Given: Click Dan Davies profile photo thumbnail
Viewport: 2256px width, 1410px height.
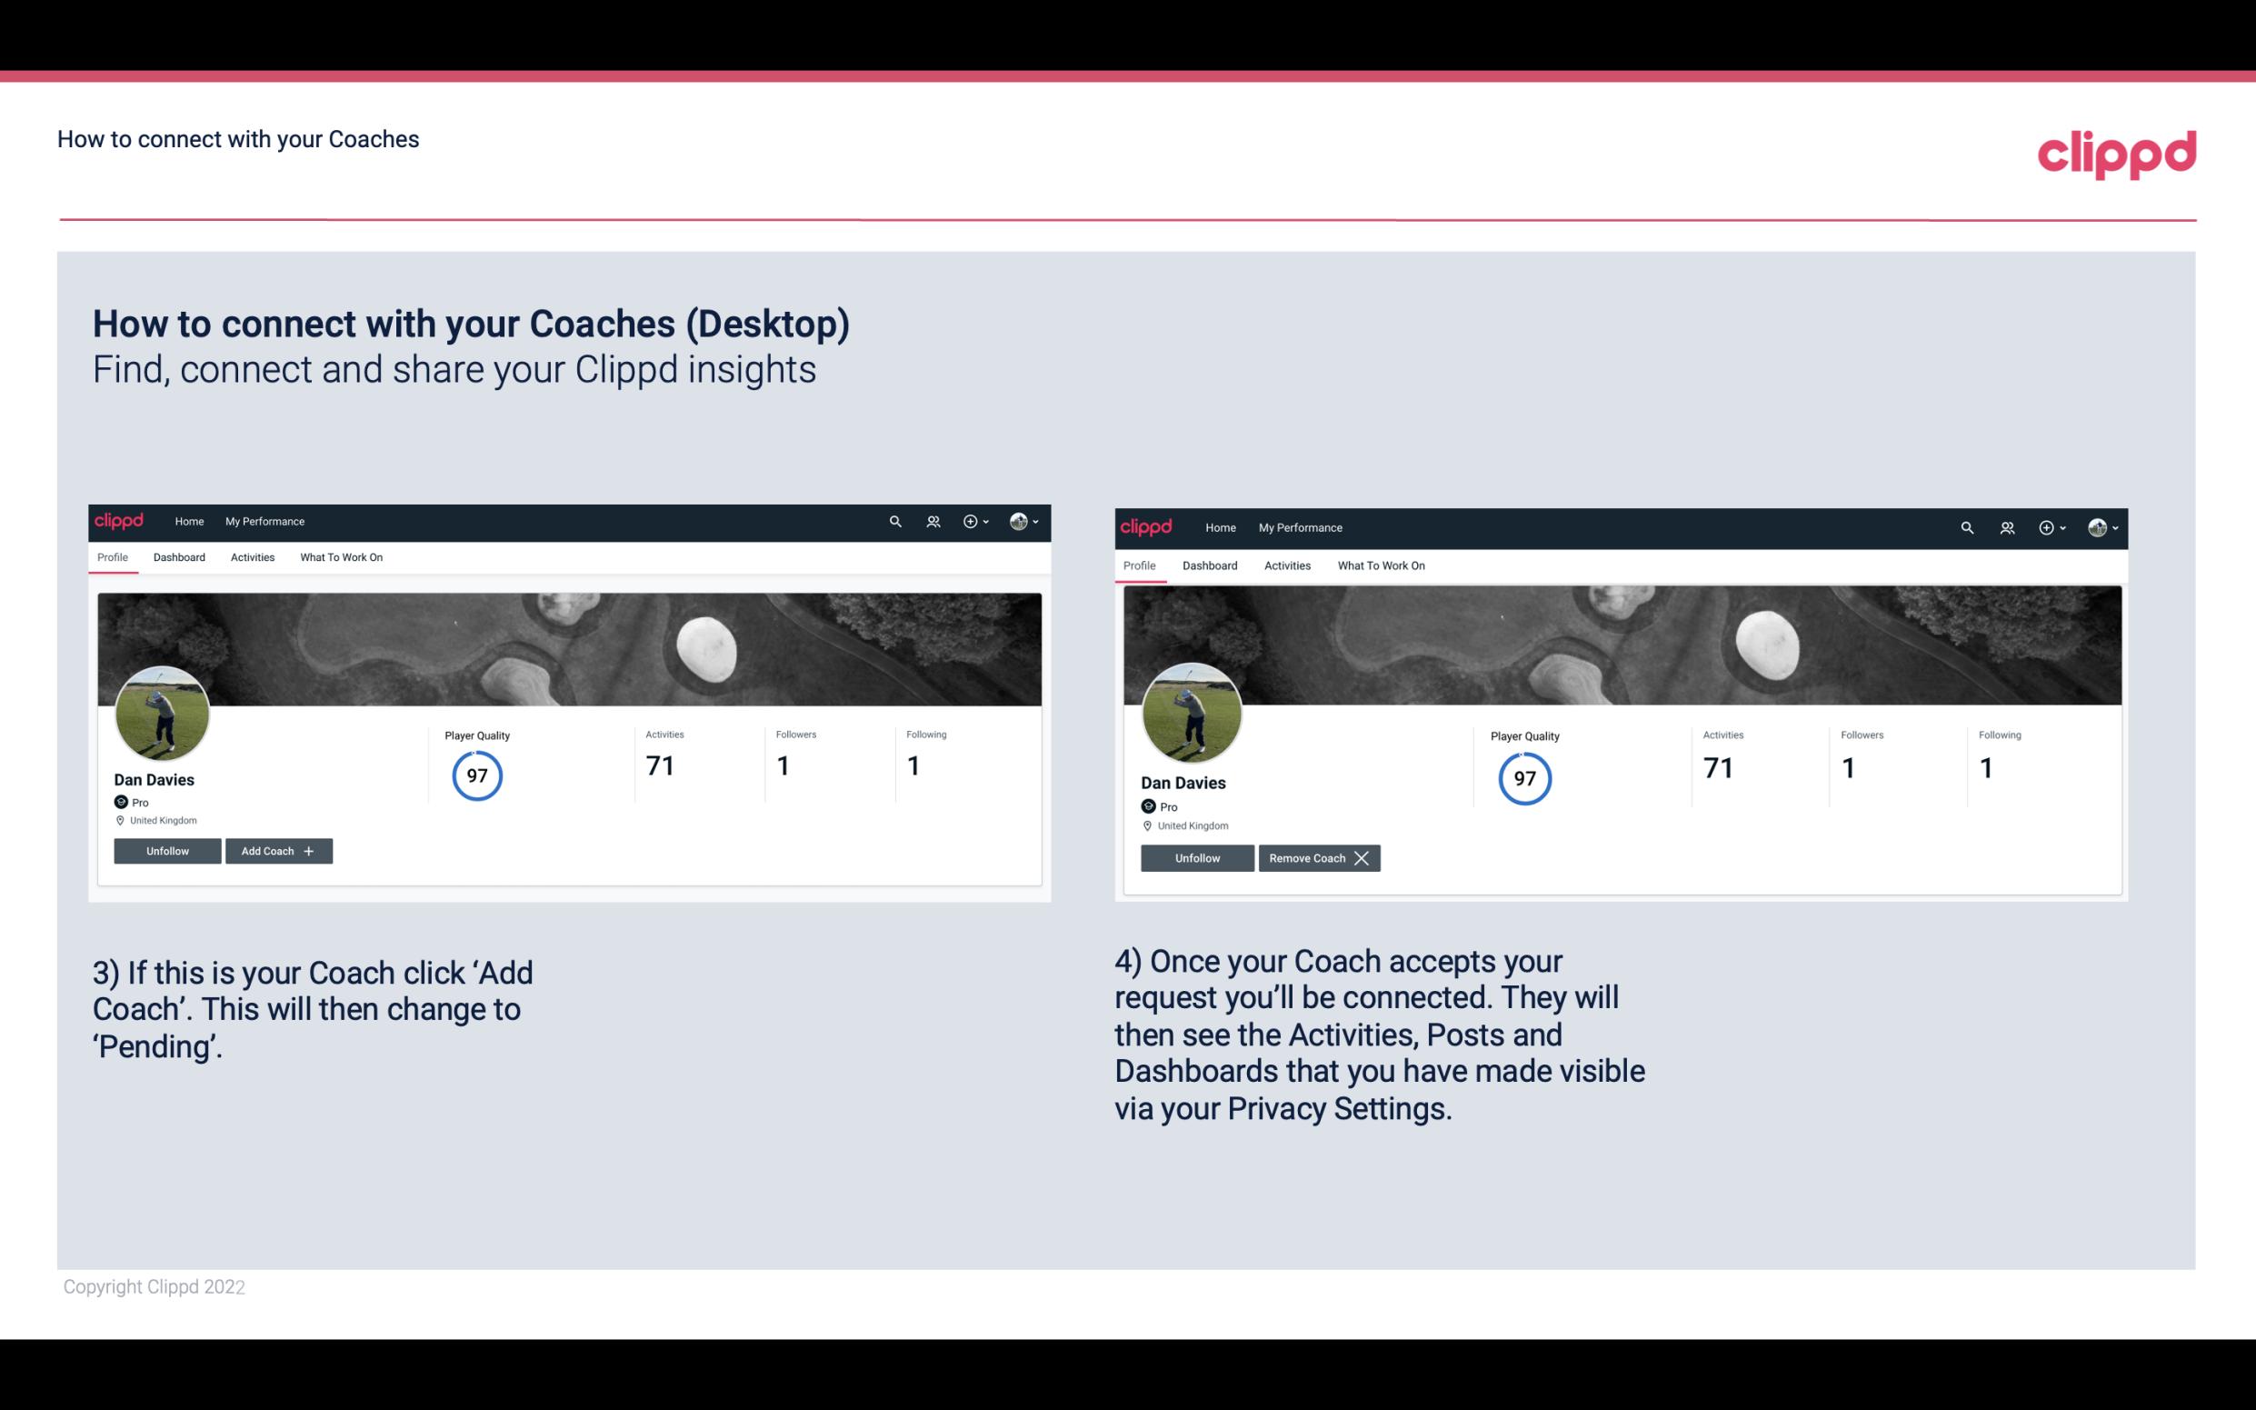Looking at the screenshot, I should 161,710.
